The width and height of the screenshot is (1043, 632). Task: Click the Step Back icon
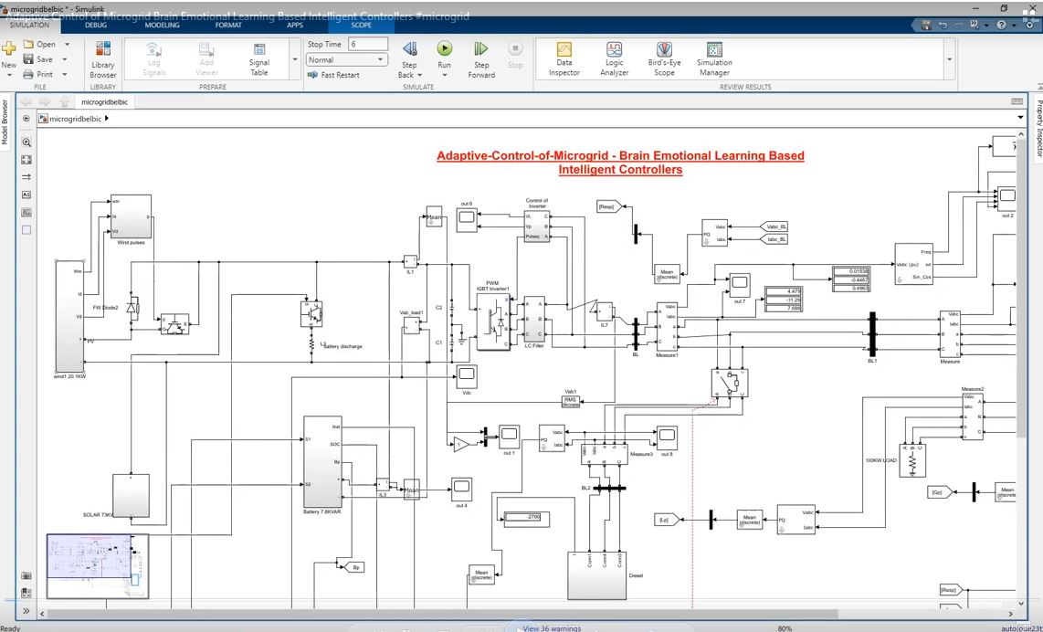point(410,49)
